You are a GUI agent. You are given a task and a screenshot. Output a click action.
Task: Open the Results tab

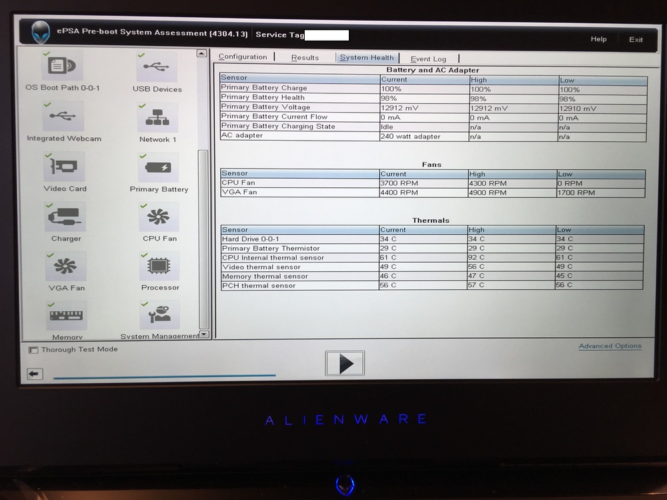tap(305, 58)
